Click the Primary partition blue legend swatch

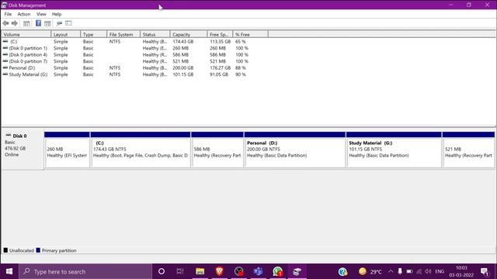coord(38,250)
